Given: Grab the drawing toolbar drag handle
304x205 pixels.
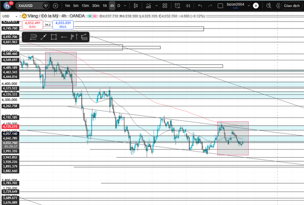Looking at the screenshot, I should (x=25, y=37).
